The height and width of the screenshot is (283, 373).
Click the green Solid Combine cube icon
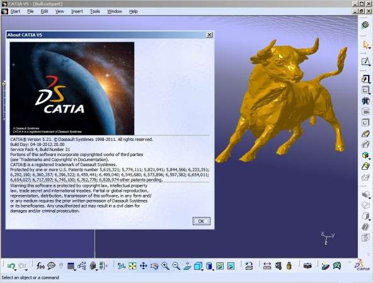[x=365, y=155]
